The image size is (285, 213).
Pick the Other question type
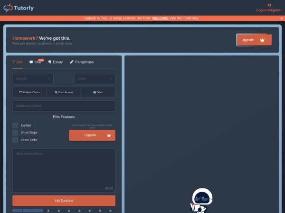coord(98,92)
